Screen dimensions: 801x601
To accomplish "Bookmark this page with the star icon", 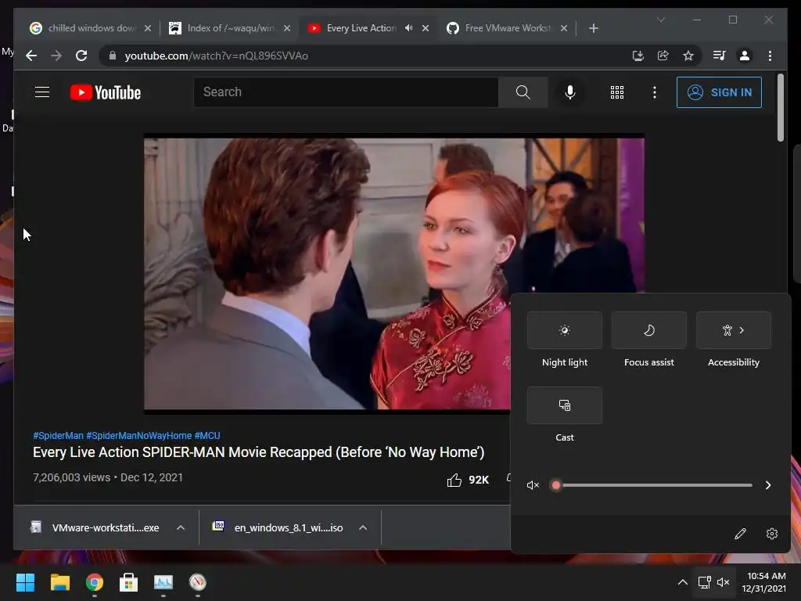I will (x=688, y=56).
